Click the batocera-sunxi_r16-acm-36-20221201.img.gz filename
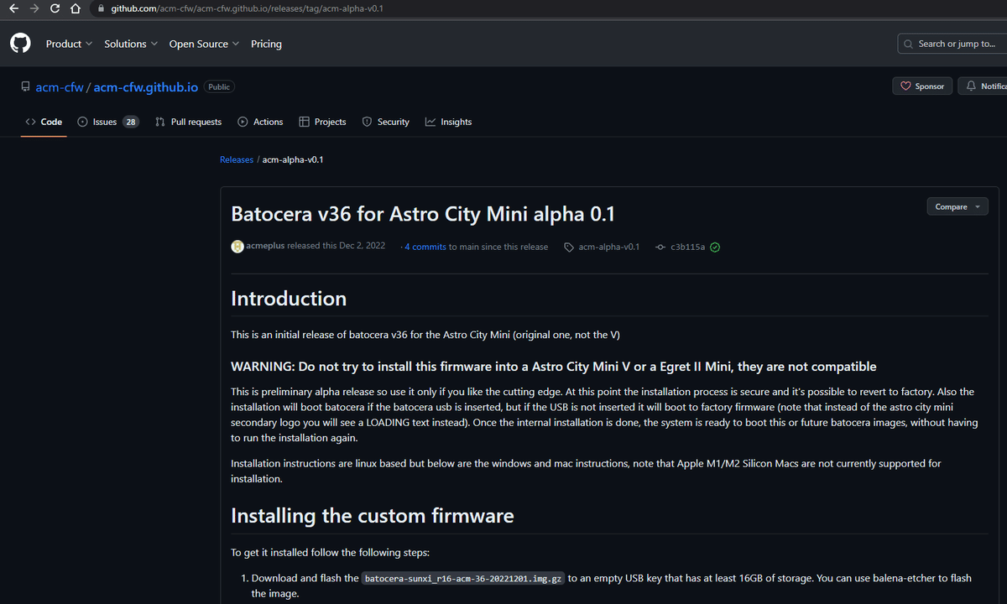 (x=464, y=578)
